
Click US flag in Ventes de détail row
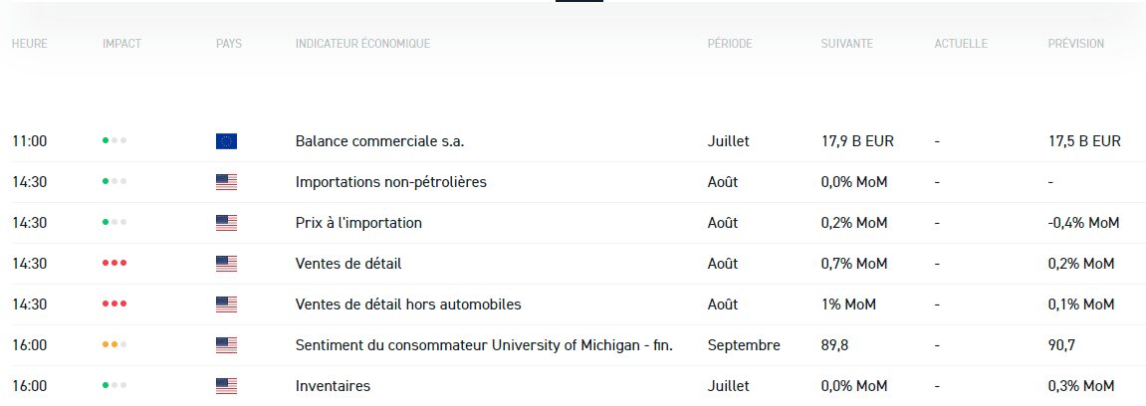point(226,264)
